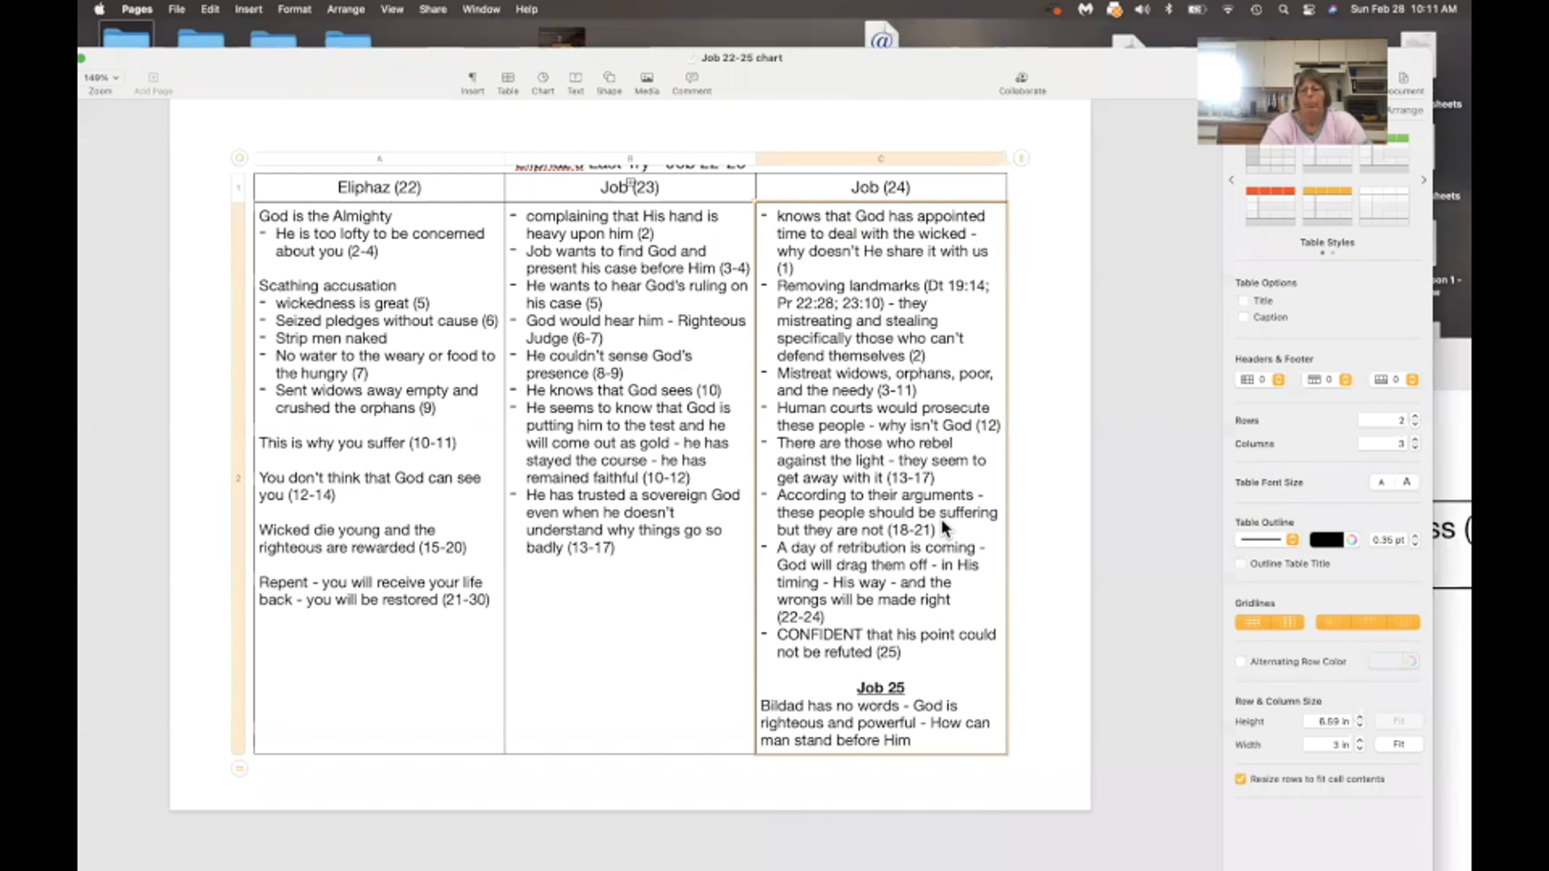
Task: Toggle horizontal body gridlines button
Action: click(x=1253, y=622)
